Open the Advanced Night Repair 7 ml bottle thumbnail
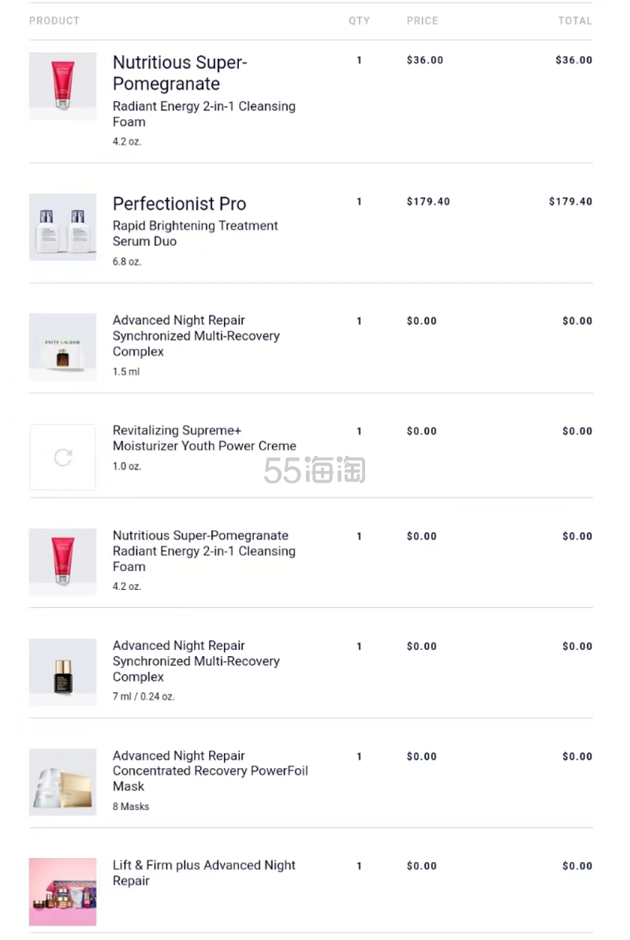 pyautogui.click(x=63, y=672)
